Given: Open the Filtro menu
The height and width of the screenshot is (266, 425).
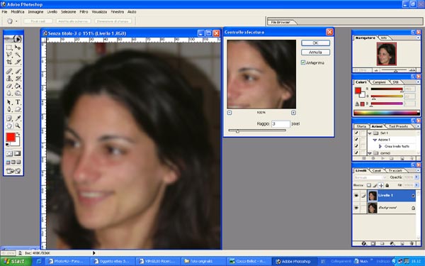Looking at the screenshot, I should click(x=84, y=12).
